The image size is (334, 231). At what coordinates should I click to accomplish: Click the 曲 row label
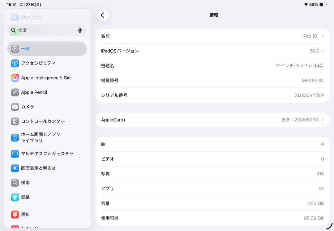click(103, 144)
